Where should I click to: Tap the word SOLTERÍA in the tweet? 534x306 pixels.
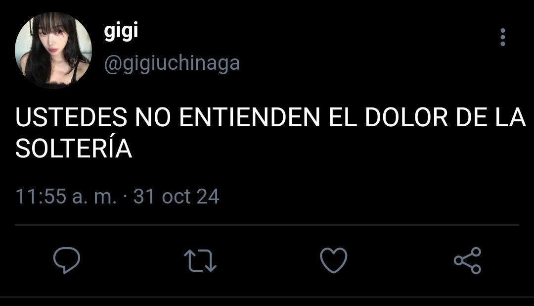[74, 149]
